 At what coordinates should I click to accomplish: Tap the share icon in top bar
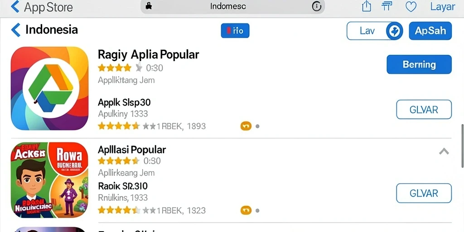pos(366,6)
